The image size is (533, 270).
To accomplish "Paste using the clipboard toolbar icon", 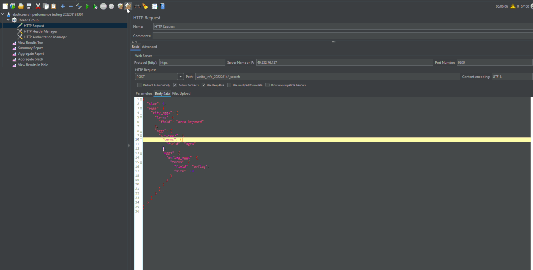I will (53, 6).
